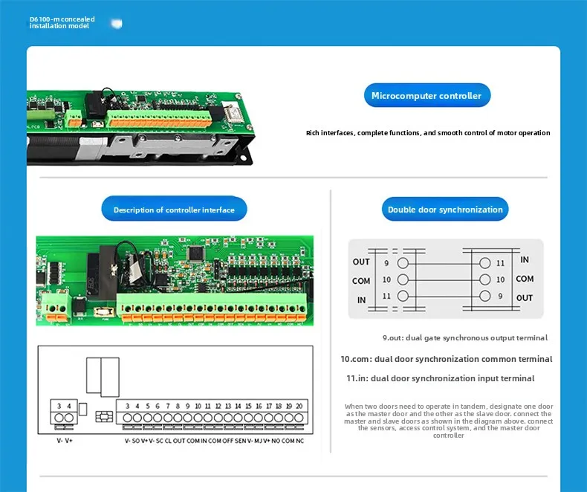Click the "Description of controller interface" pill
This screenshot has width=587, height=492.
pos(174,210)
